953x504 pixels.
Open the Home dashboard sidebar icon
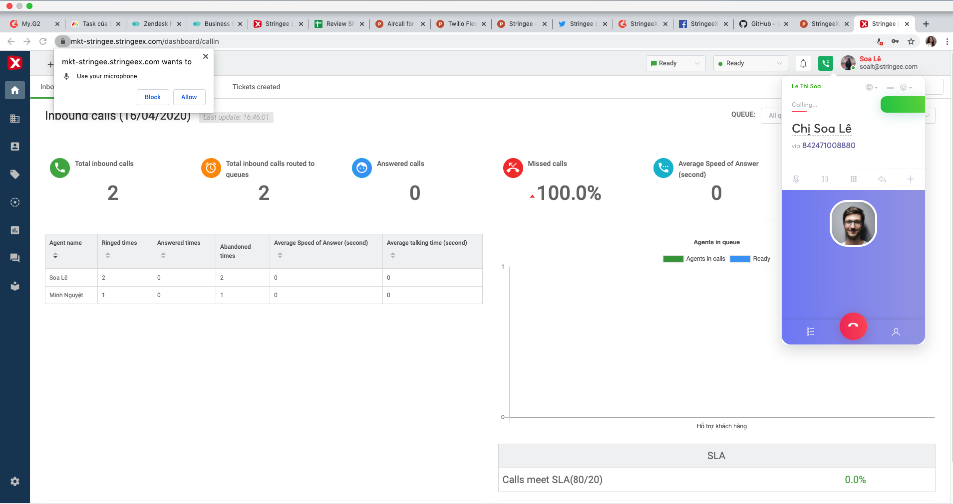tap(15, 90)
